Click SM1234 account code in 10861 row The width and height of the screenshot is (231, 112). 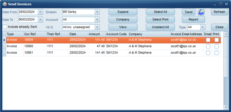(x=112, y=53)
